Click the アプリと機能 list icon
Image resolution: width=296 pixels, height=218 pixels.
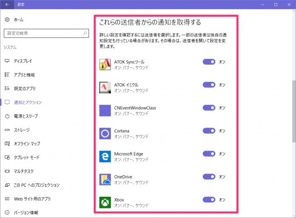tap(7, 75)
